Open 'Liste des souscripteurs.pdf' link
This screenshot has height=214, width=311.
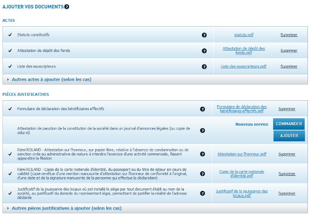click(243, 67)
